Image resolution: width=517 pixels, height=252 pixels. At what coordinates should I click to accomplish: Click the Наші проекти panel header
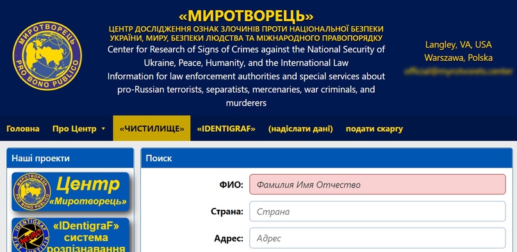pos(70,158)
